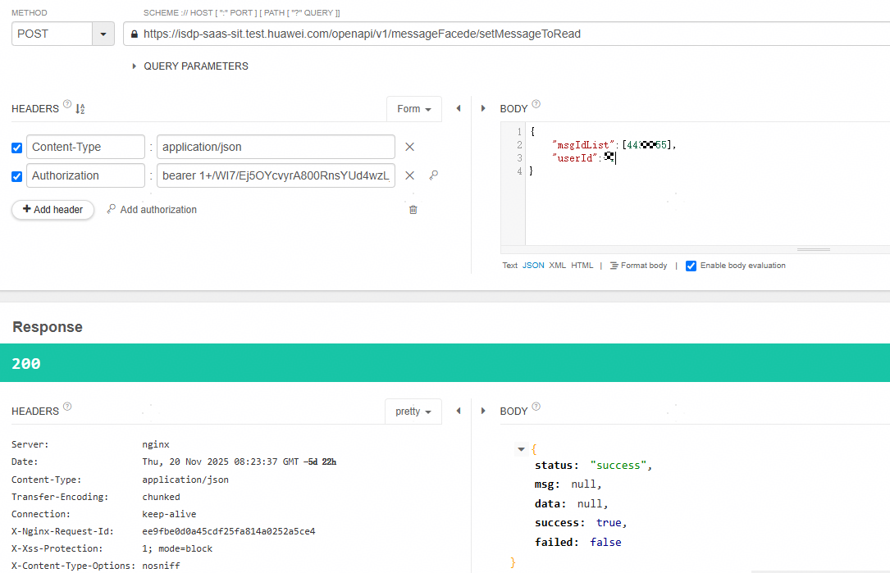The height and width of the screenshot is (573, 890).
Task: Collapse request body pane with right arrow
Action: [483, 108]
